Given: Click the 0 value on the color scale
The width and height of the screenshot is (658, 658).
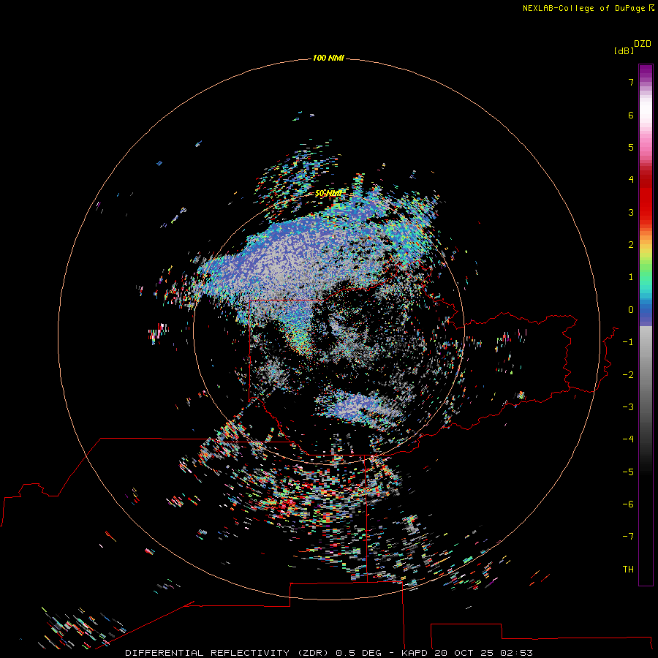Looking at the screenshot, I should click(631, 310).
